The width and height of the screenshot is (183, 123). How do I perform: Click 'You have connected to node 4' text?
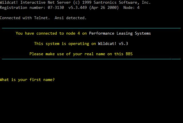click(x=48, y=33)
